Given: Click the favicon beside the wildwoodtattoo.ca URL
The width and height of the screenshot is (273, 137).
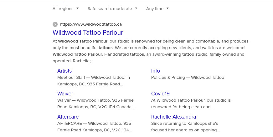Looking at the screenshot, I should point(55,24).
